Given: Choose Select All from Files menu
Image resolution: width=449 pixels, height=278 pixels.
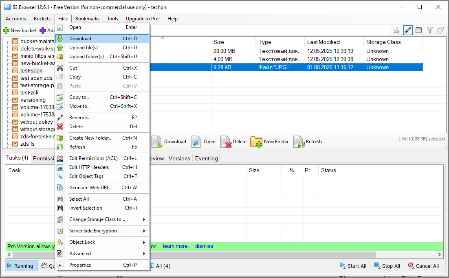Looking at the screenshot, I should click(x=102, y=199).
